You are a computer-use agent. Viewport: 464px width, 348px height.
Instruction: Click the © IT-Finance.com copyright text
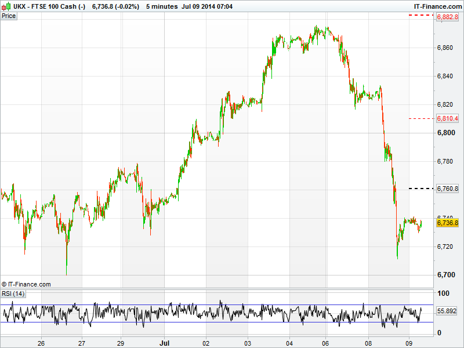pos(26,284)
